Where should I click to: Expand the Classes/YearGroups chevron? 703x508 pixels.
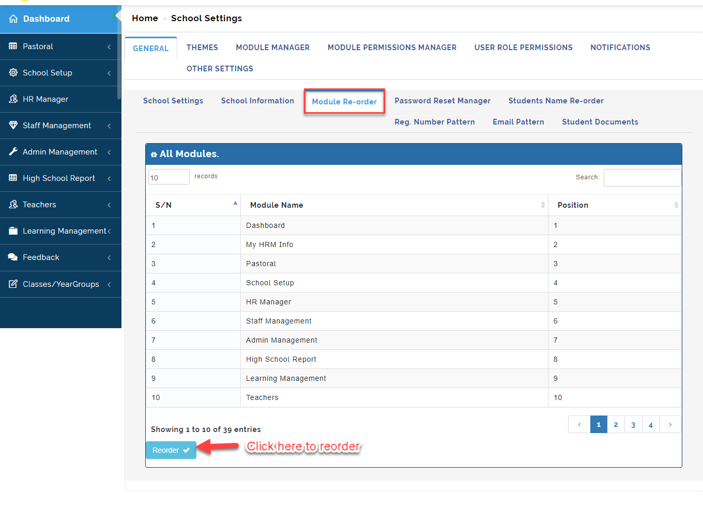109,285
